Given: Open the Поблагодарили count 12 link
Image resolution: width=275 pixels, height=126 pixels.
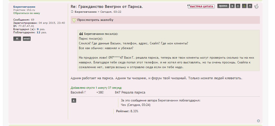Looking at the screenshot, I should point(38,32).
